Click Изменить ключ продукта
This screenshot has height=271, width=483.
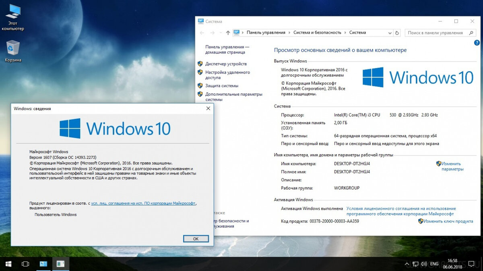click(448, 221)
